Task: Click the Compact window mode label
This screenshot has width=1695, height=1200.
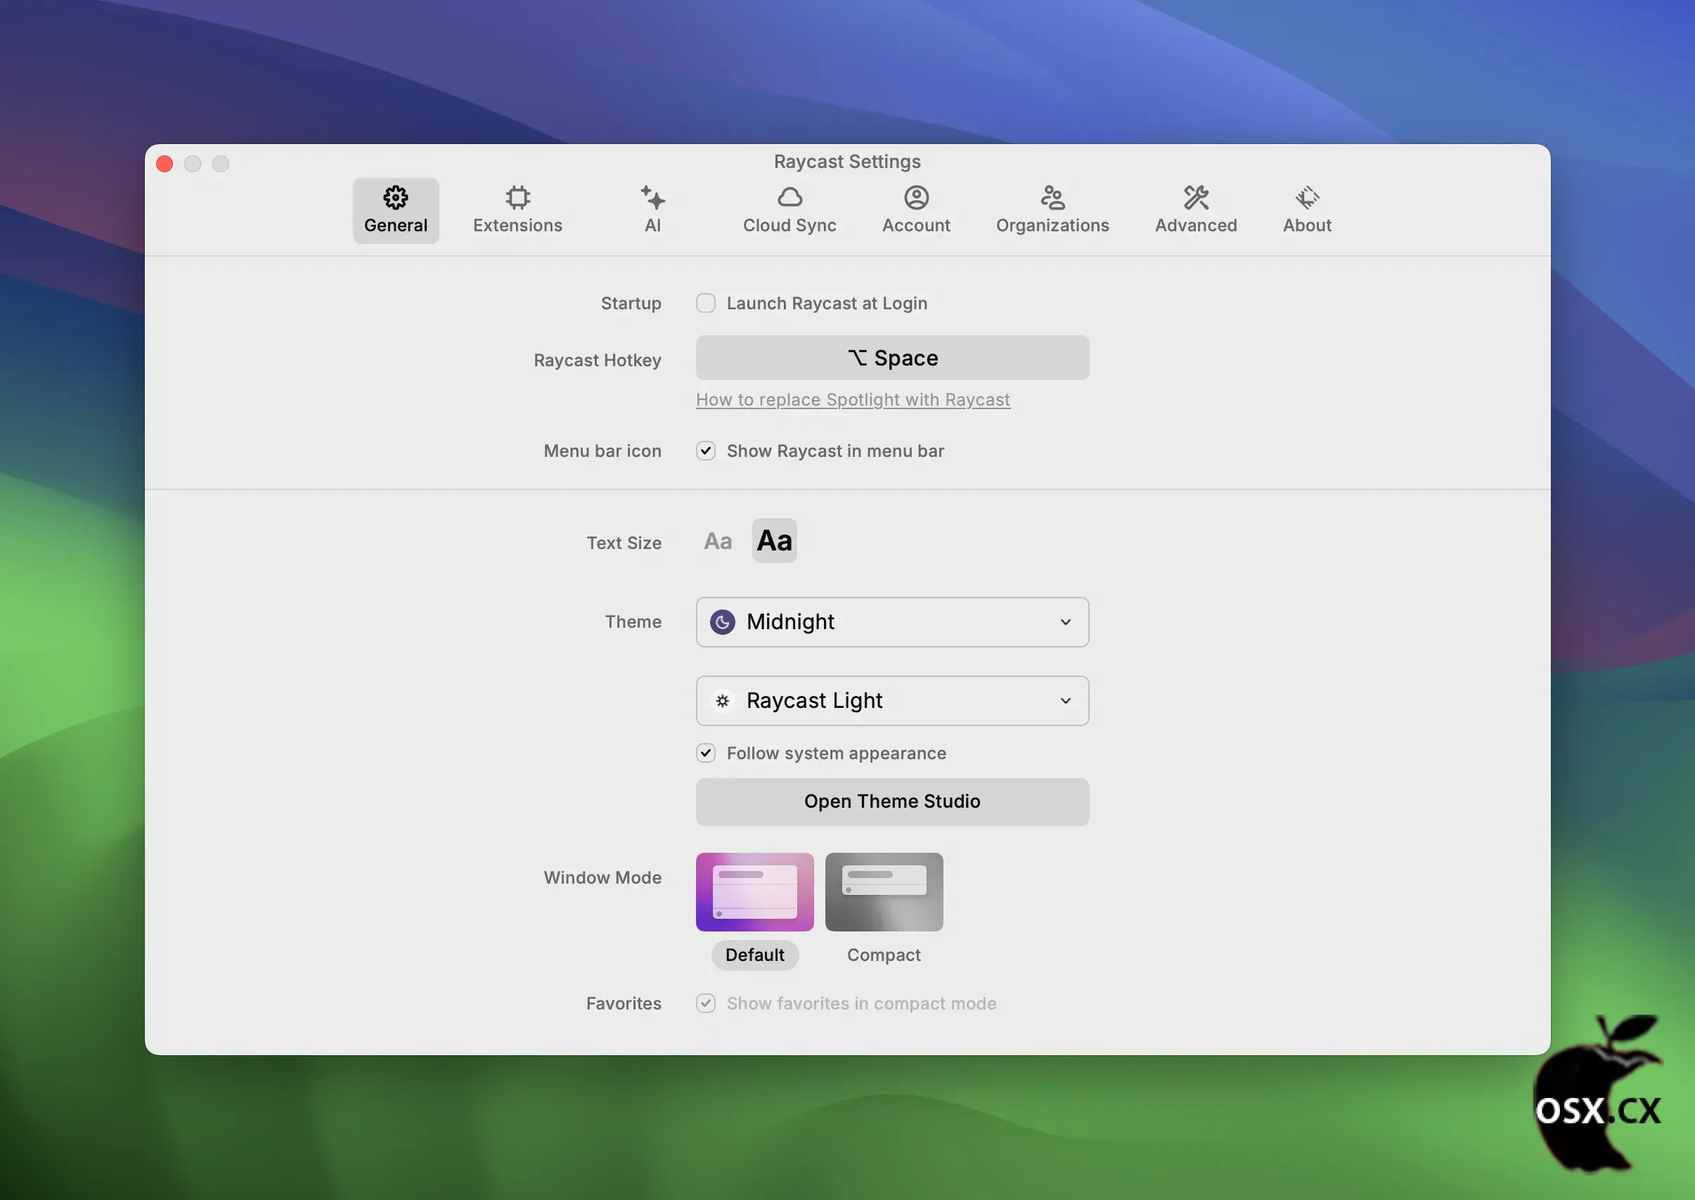Action: coord(884,955)
